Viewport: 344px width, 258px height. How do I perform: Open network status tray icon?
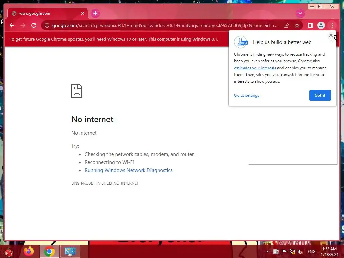point(292,252)
